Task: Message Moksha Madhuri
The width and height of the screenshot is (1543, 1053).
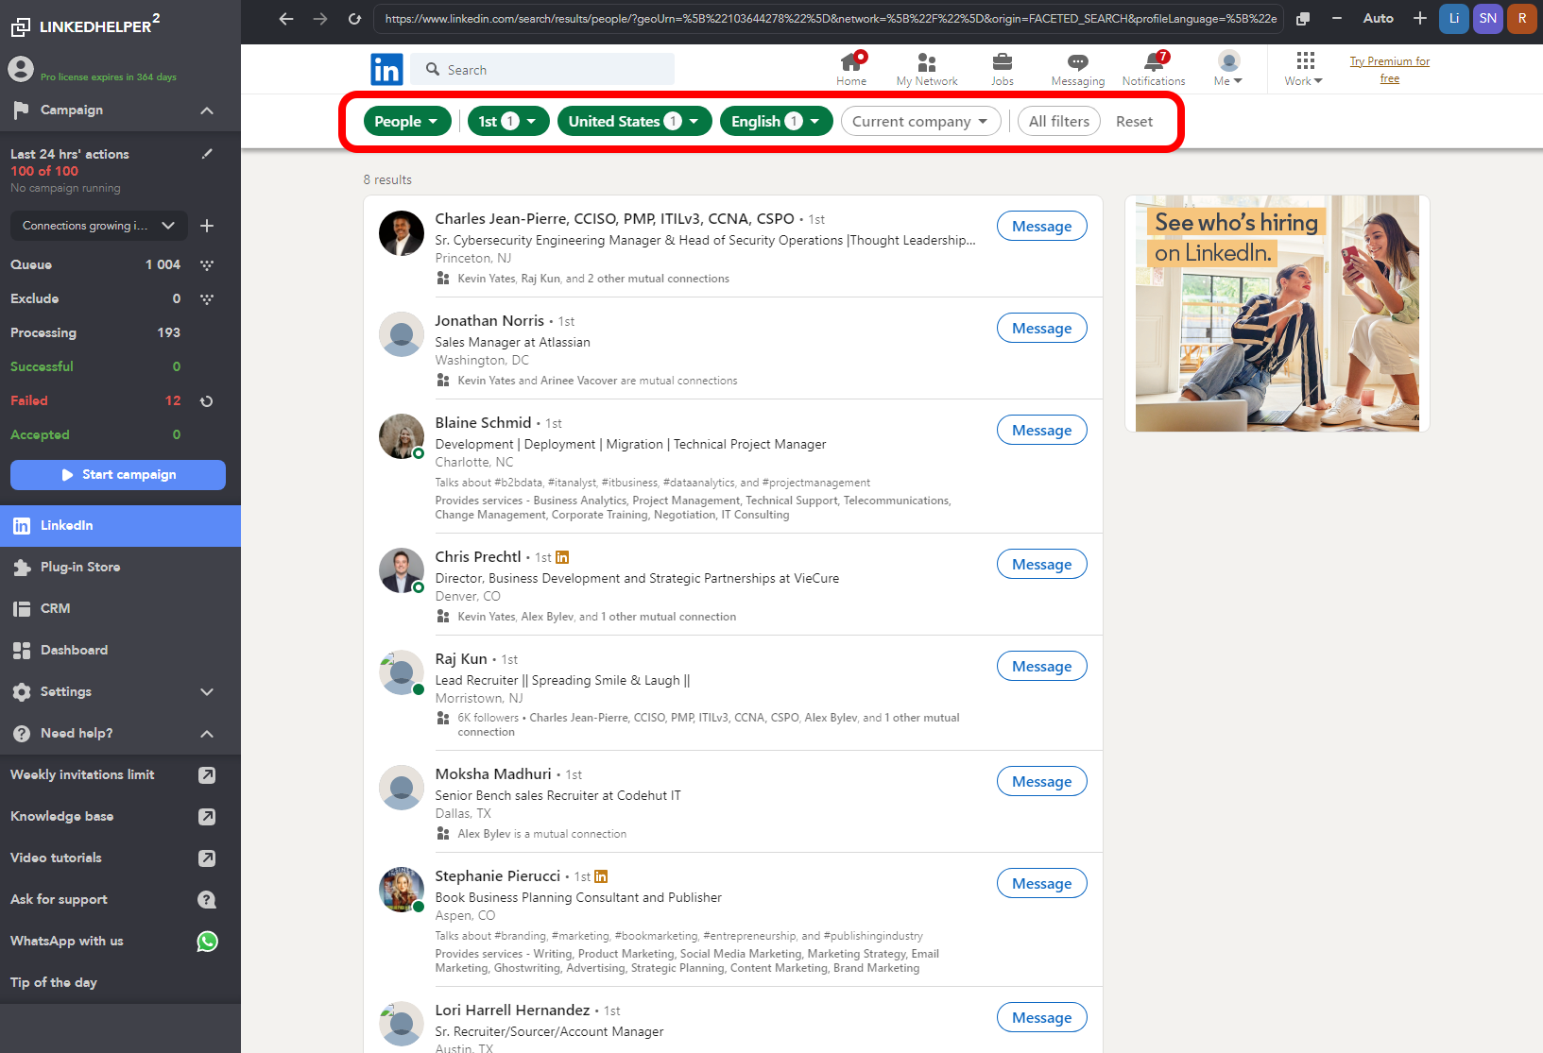Action: (x=1042, y=782)
